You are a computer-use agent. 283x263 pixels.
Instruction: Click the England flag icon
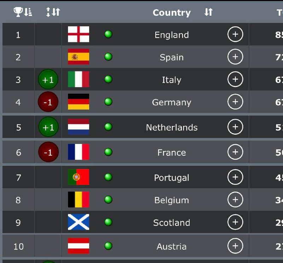[79, 34]
